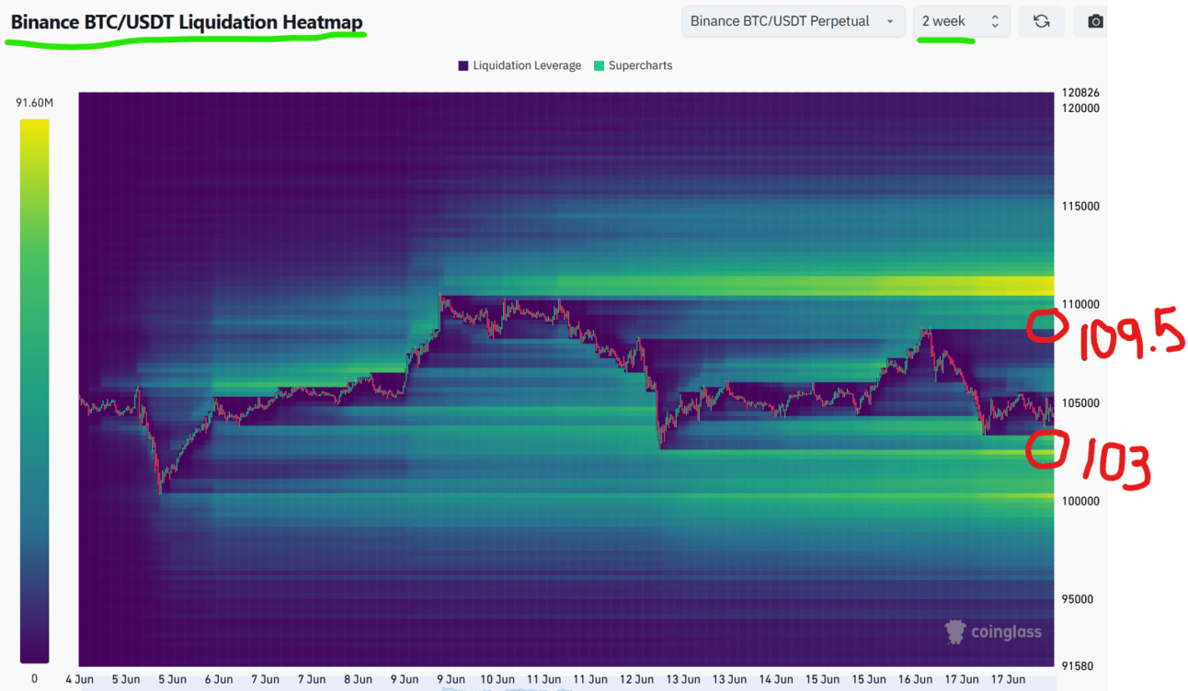Toggle the Supercharts legend series
Screen dimensions: 1188x691
pyautogui.click(x=634, y=65)
